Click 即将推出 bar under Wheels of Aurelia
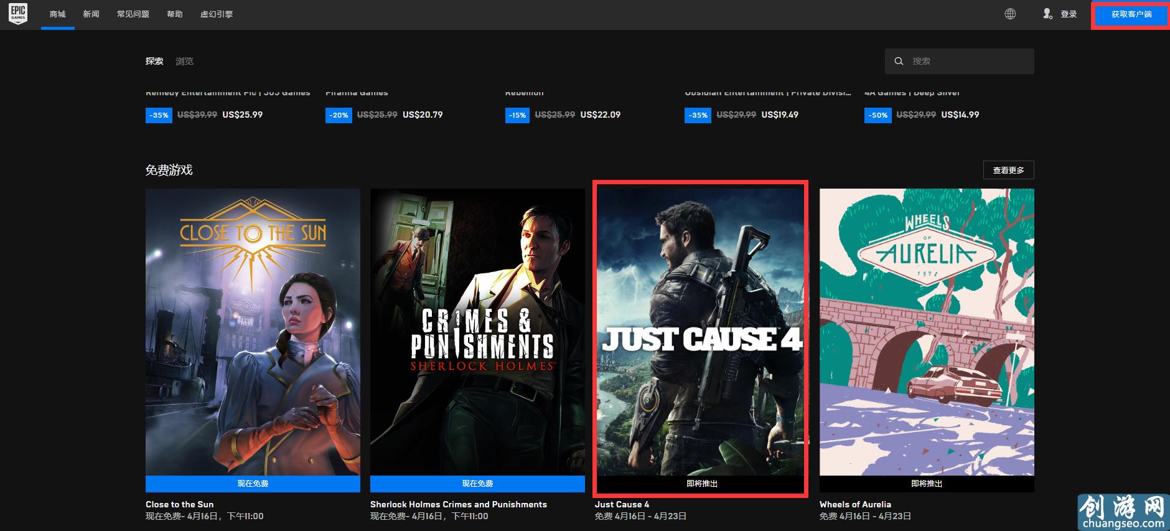The image size is (1170, 531). 927,484
